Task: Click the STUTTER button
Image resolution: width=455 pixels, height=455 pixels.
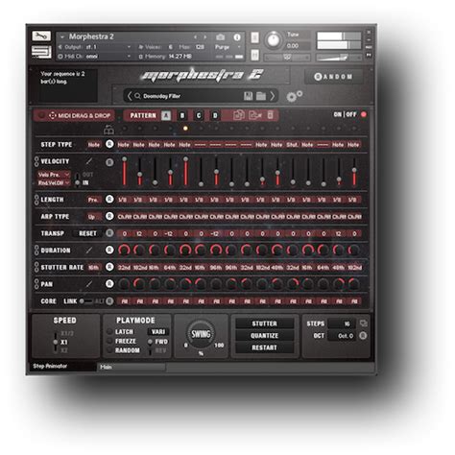Action: tap(264, 323)
